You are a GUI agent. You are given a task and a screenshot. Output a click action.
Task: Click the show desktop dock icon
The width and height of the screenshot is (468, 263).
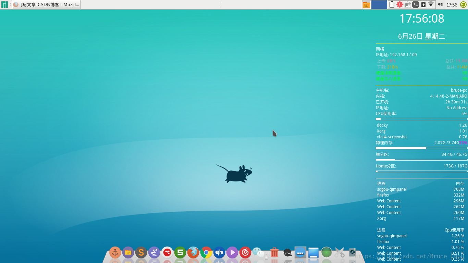[313, 253]
